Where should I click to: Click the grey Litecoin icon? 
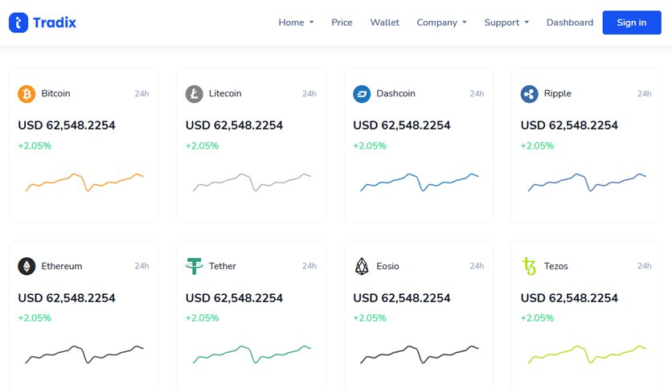pyautogui.click(x=195, y=94)
